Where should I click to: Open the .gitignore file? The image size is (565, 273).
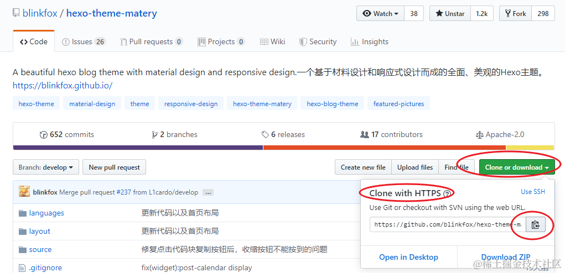coord(45,267)
